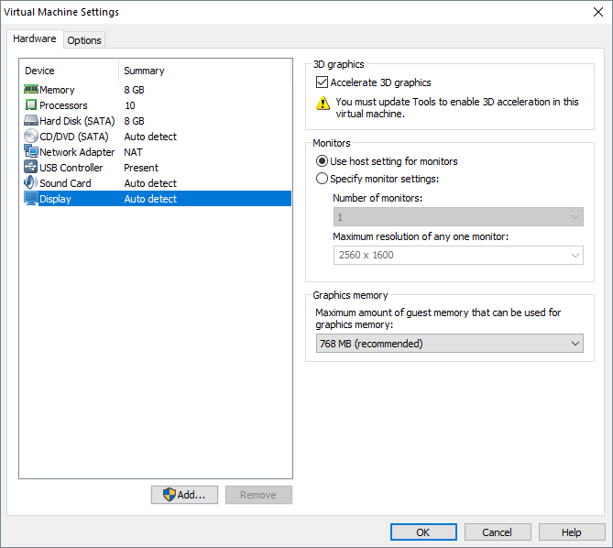Click the Memory device icon
This screenshot has width=613, height=548.
[x=30, y=90]
